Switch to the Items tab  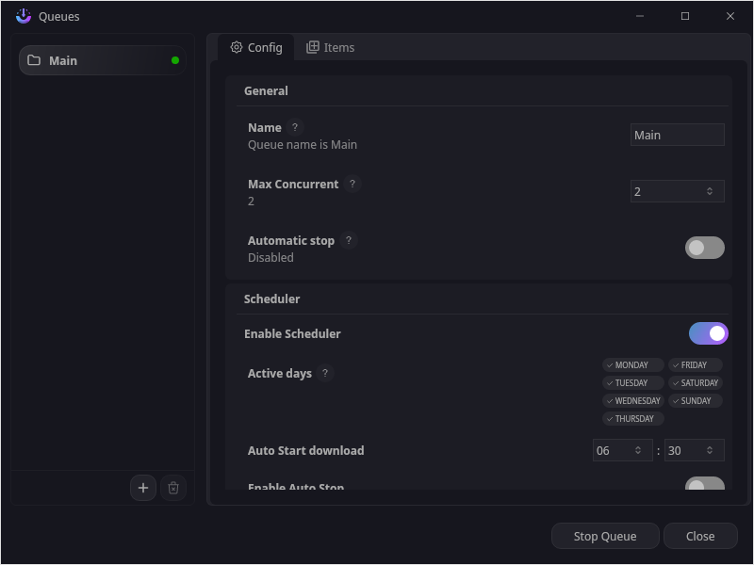click(330, 47)
